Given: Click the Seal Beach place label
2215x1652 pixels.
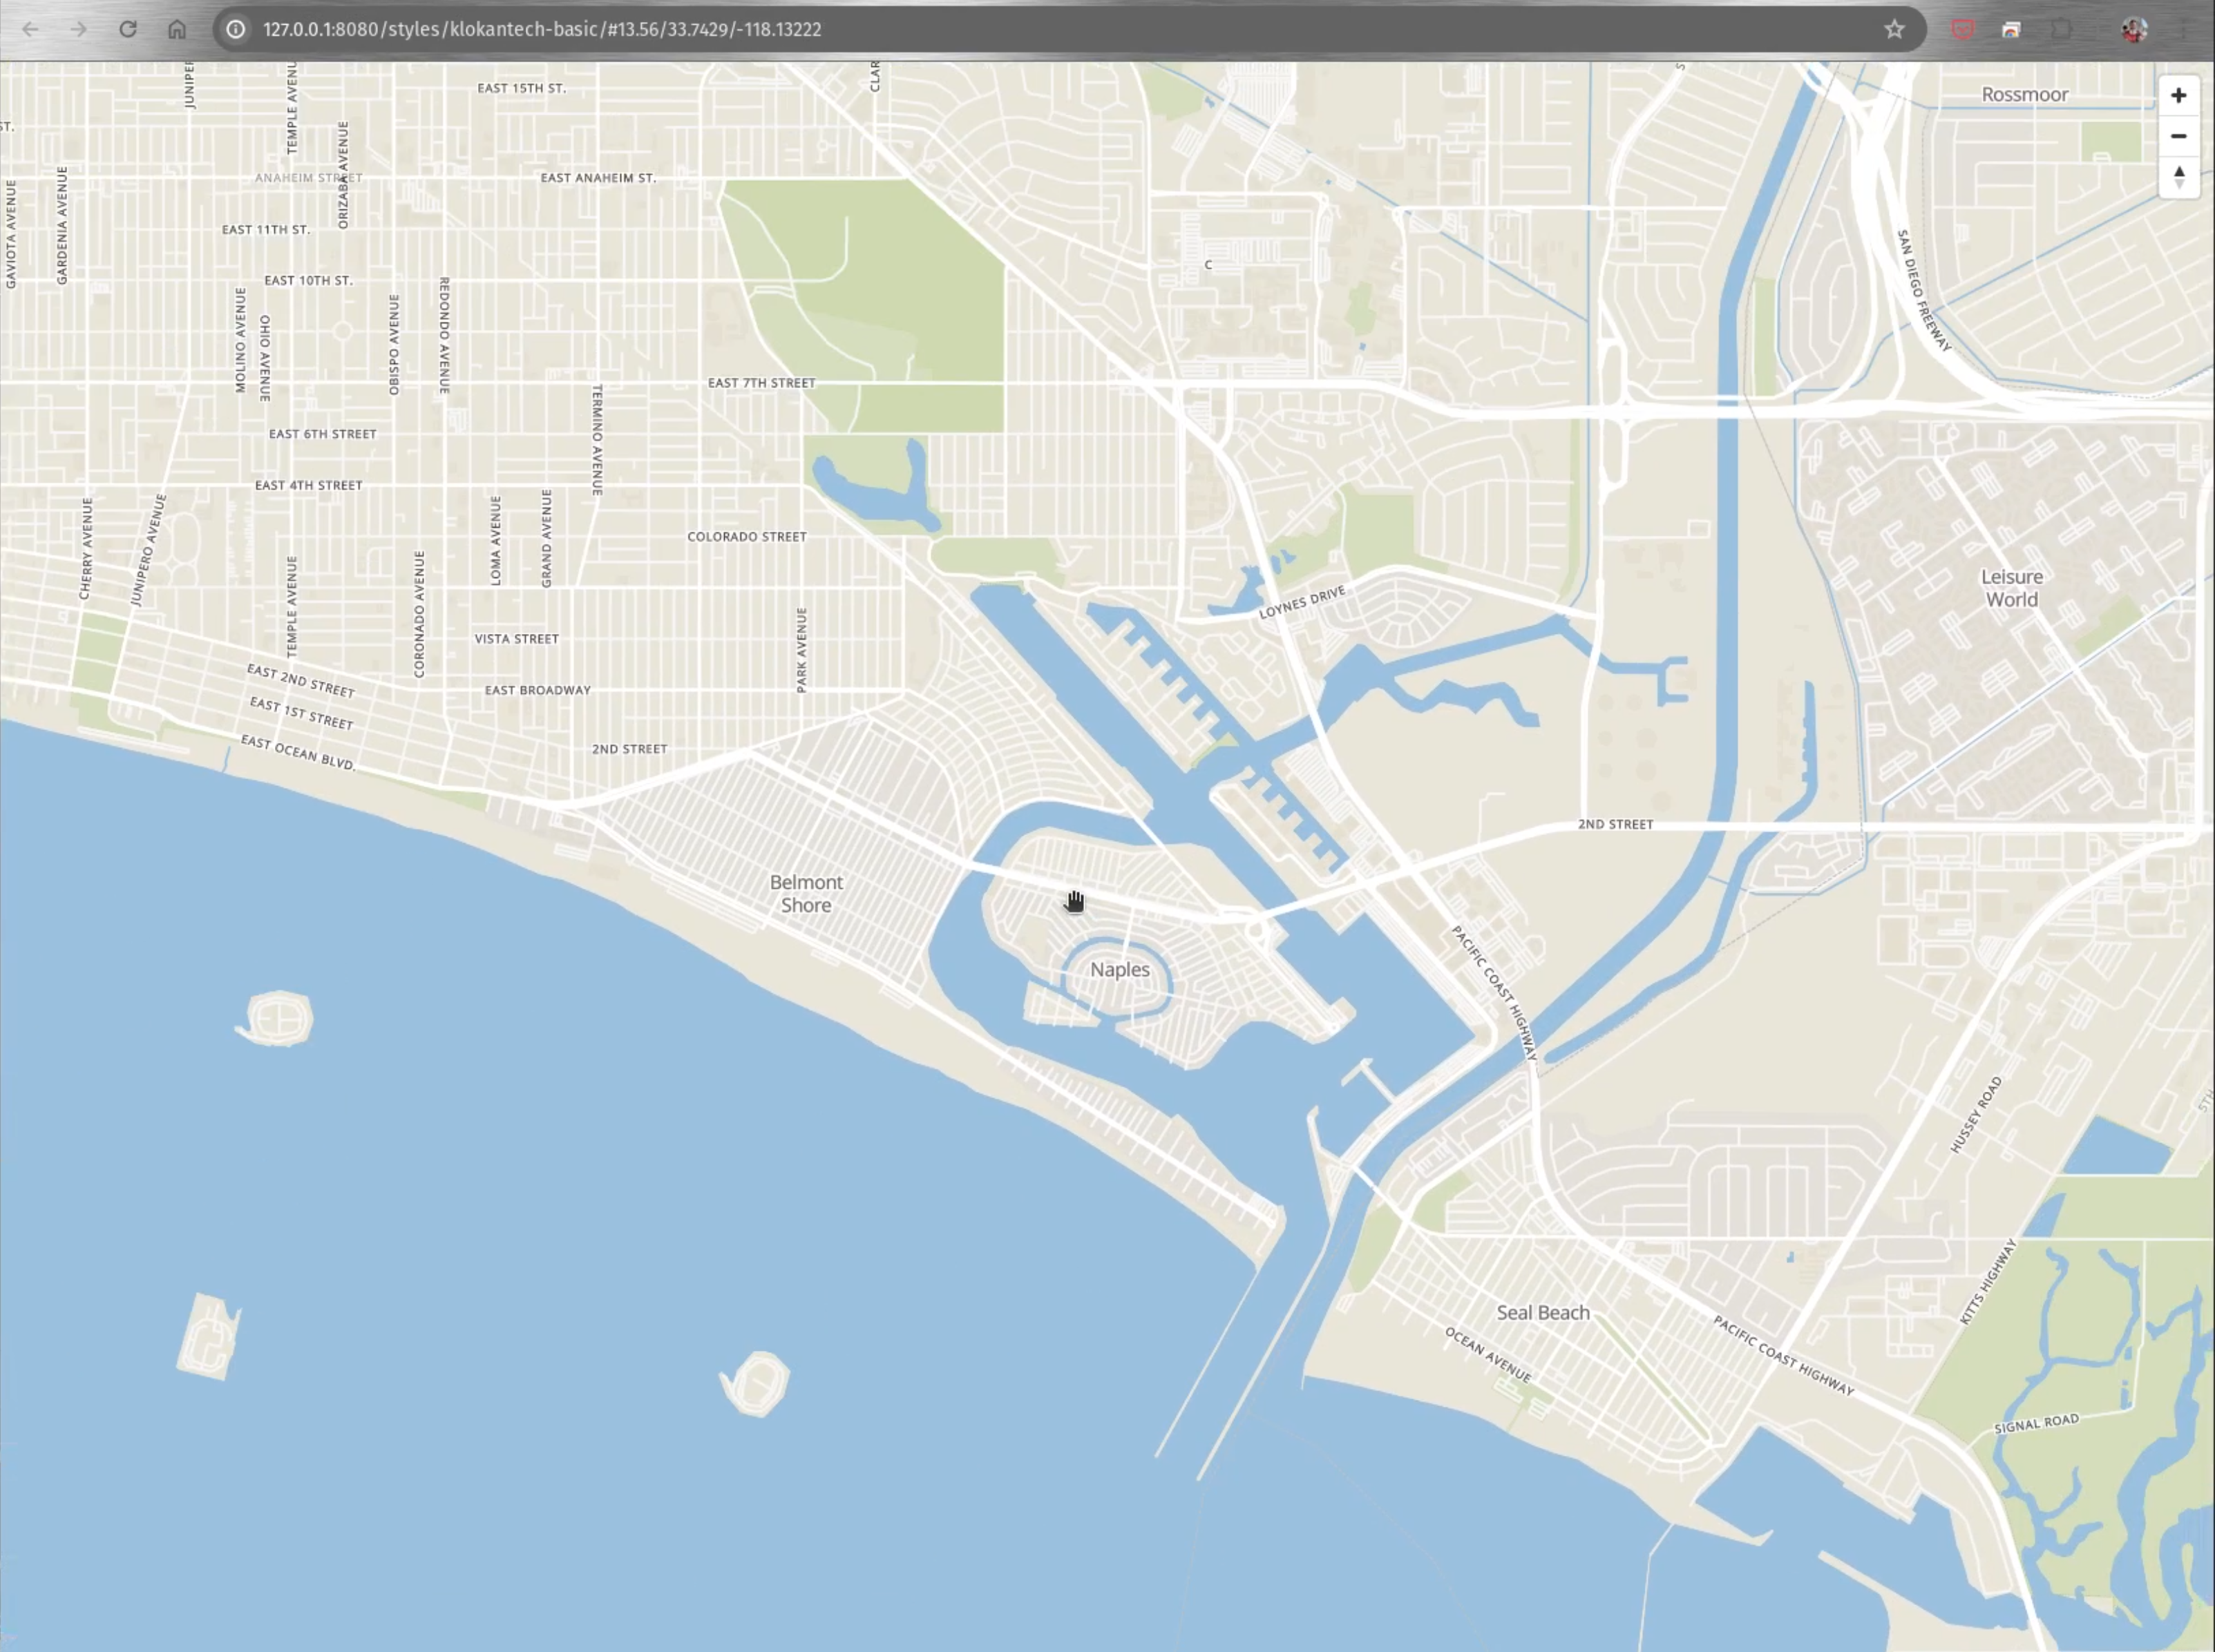Looking at the screenshot, I should pyautogui.click(x=1543, y=1313).
